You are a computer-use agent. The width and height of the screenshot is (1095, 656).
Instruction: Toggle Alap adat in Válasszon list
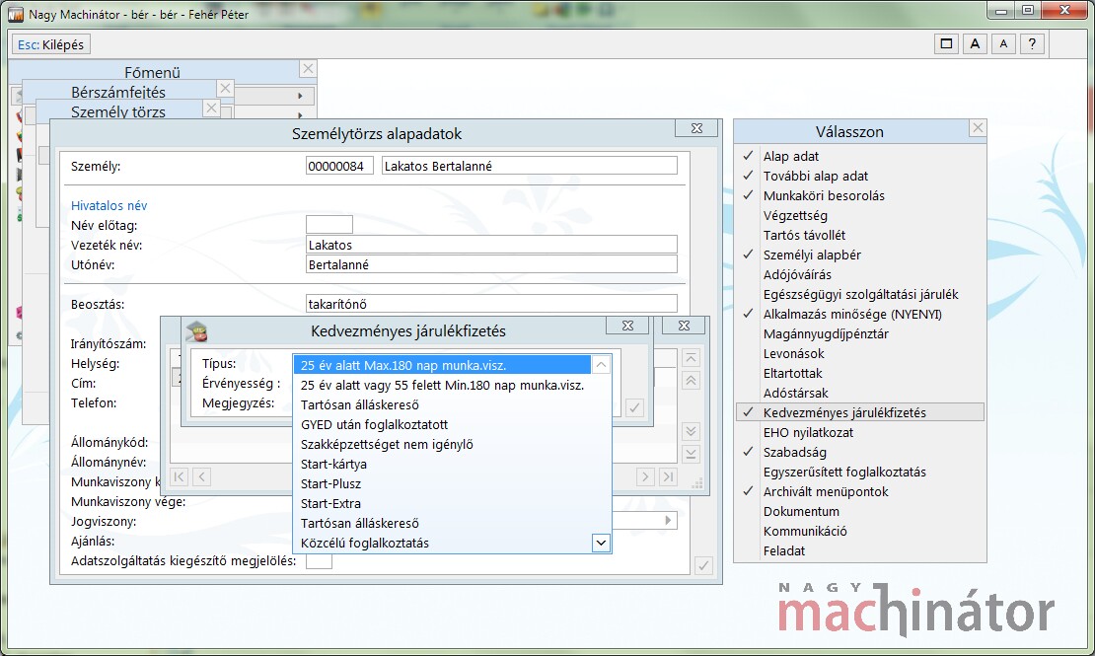coord(859,157)
